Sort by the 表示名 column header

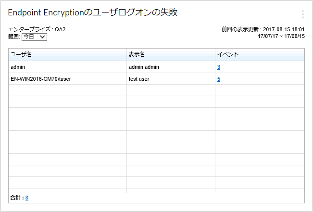click(137, 54)
